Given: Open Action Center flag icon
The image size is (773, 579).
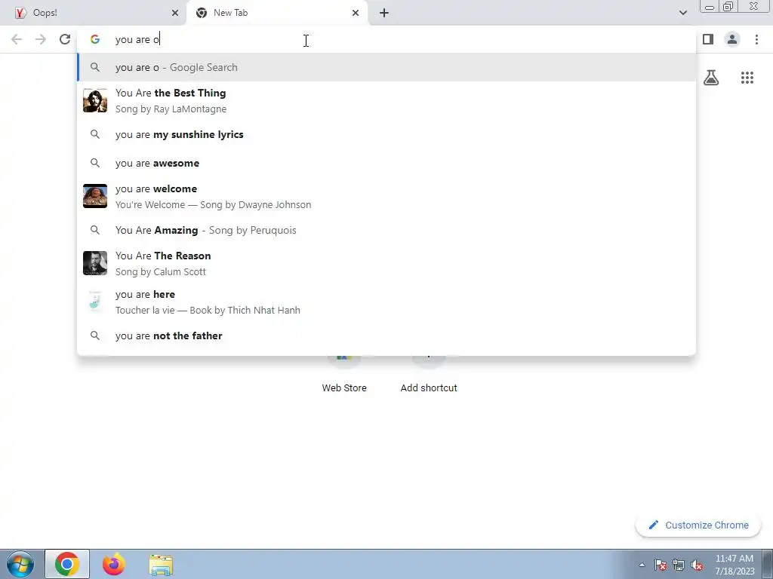Looking at the screenshot, I should (x=661, y=565).
